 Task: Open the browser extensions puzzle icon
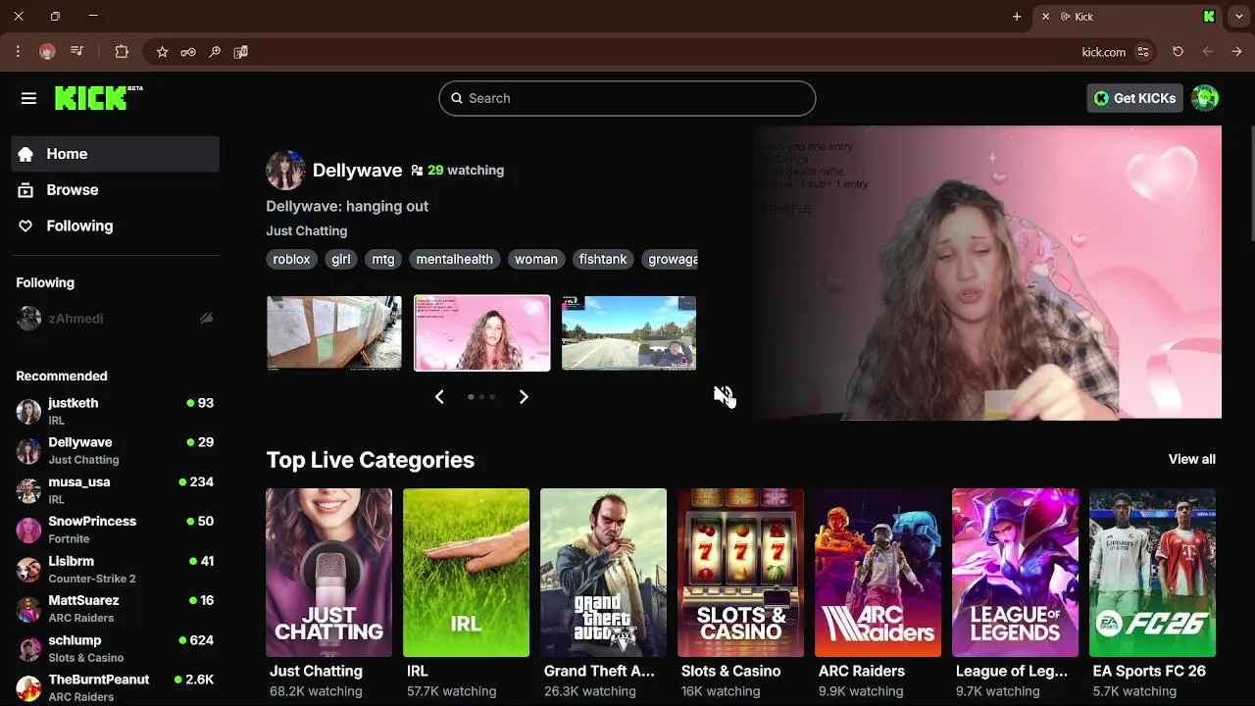pos(122,51)
